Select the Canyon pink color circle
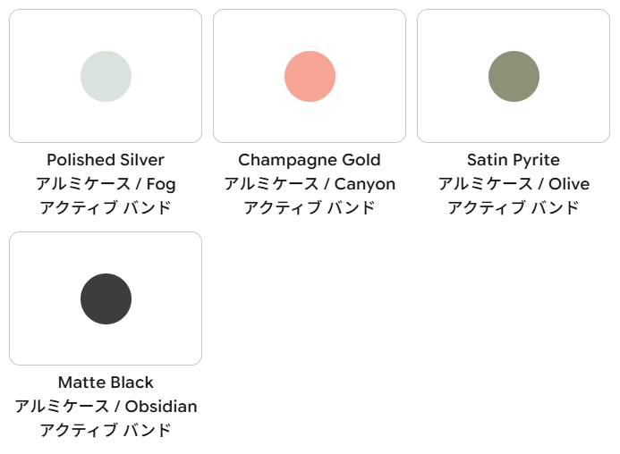 tap(310, 76)
